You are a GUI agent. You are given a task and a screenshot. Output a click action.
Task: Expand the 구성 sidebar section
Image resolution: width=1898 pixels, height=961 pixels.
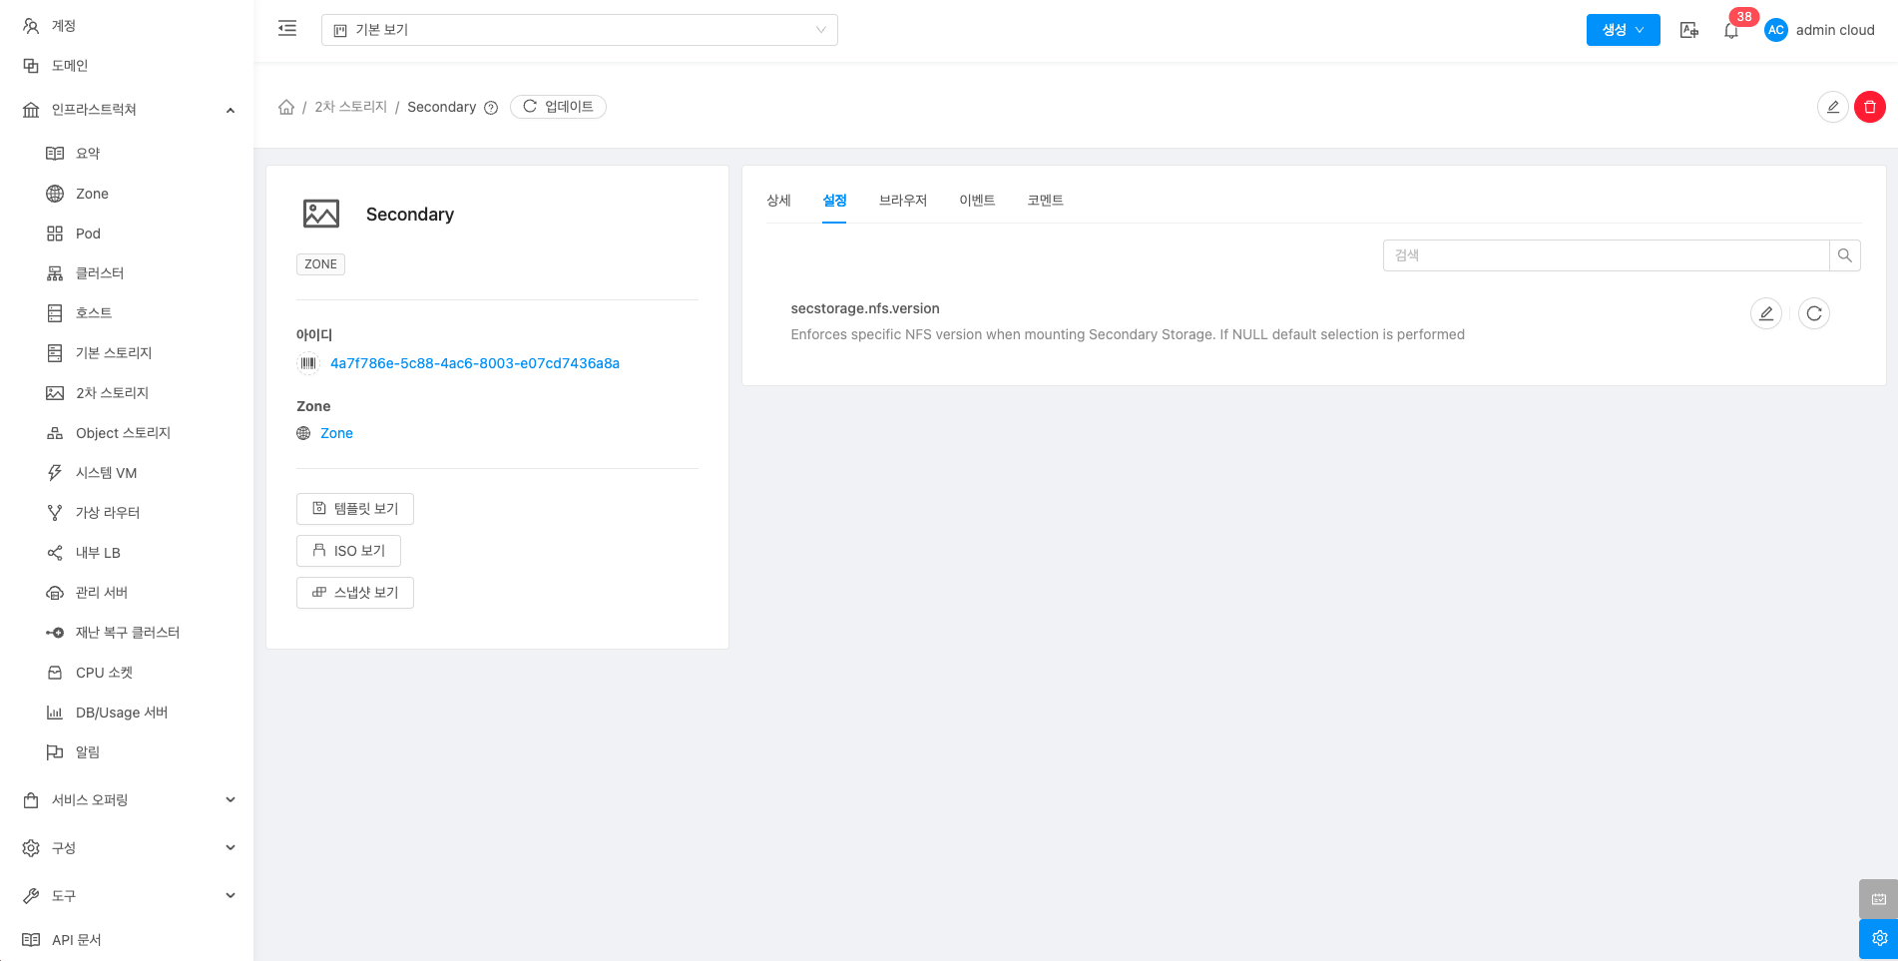click(x=128, y=847)
